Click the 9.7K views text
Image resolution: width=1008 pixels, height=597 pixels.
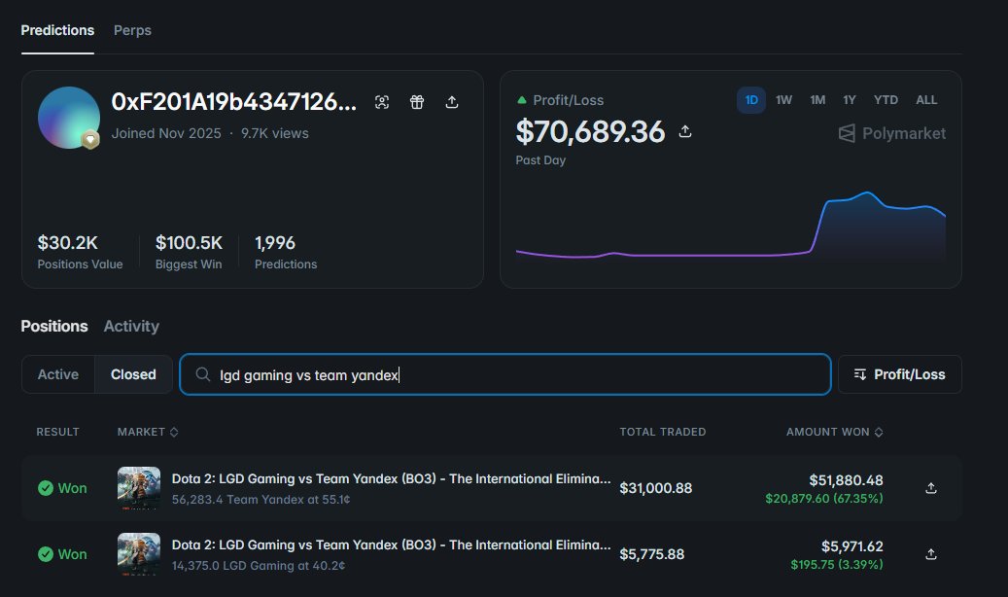point(274,133)
